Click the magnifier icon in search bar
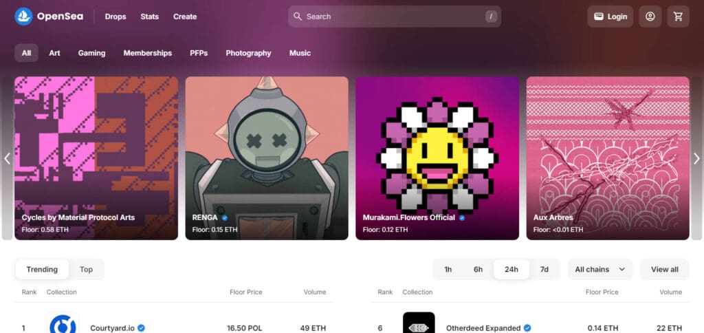Screen dimensions: 704x333 297,17
